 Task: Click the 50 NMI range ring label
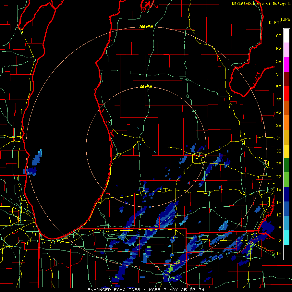(x=146, y=87)
